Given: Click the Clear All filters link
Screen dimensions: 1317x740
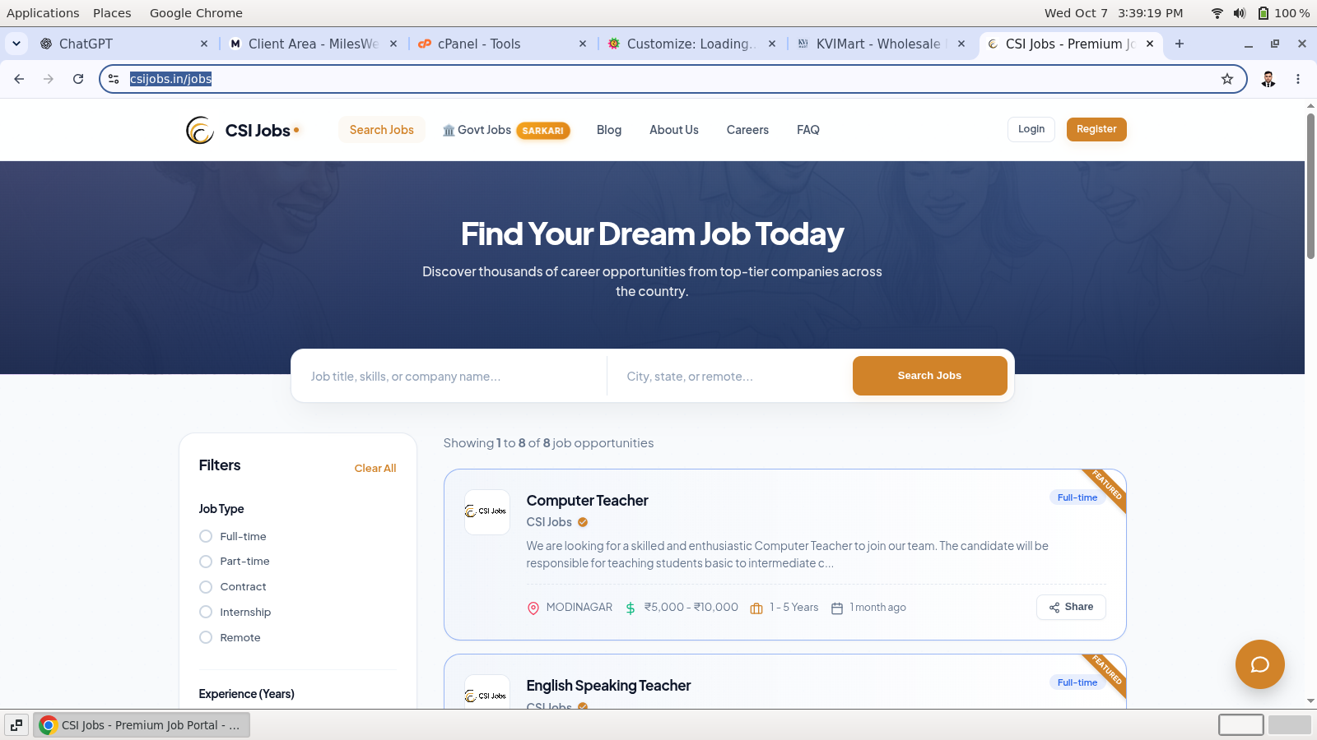Looking at the screenshot, I should click(x=375, y=469).
